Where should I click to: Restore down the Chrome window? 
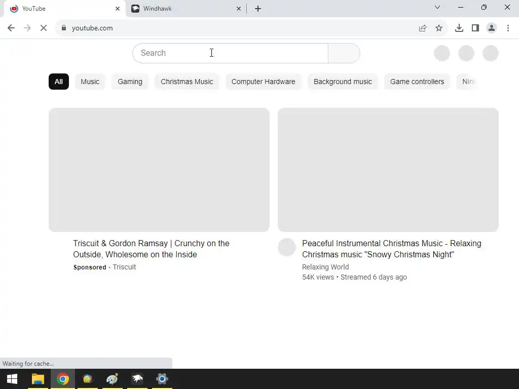[x=484, y=7]
